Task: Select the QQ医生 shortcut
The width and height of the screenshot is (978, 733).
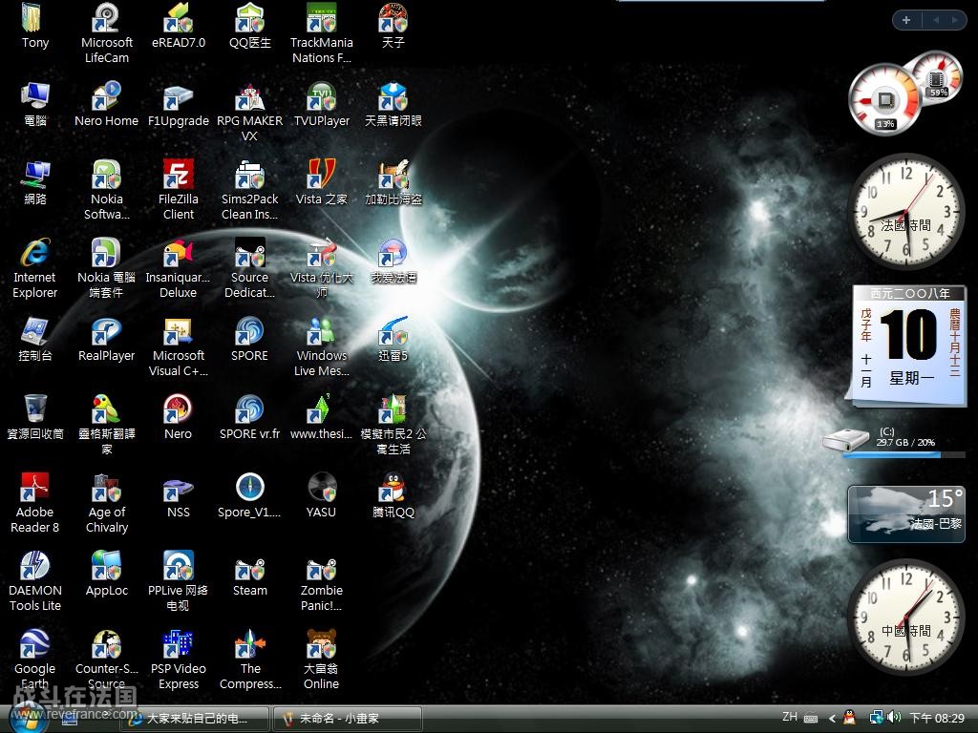Action: 249,17
